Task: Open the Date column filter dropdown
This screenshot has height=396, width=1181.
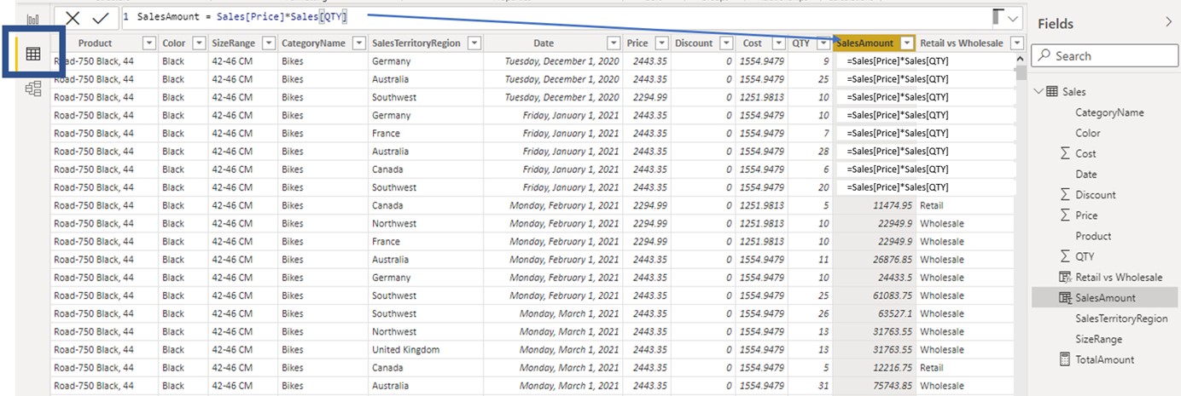Action: point(614,43)
